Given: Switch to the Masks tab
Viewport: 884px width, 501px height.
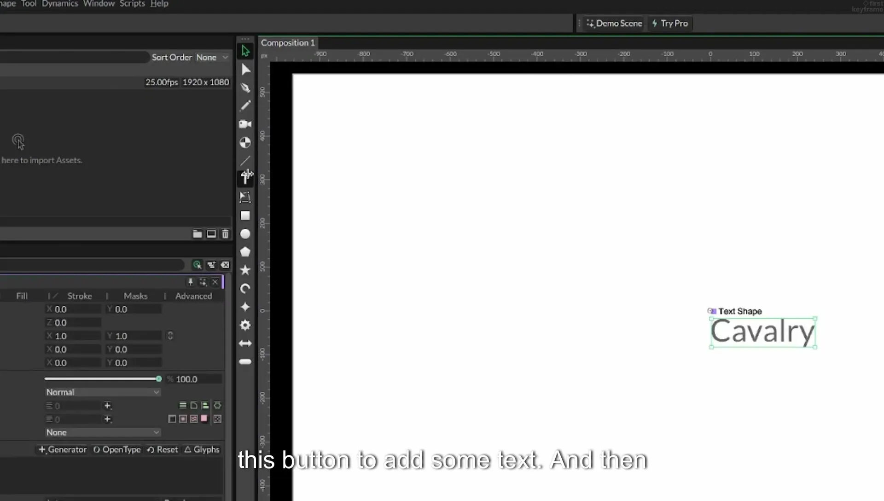Looking at the screenshot, I should [x=135, y=296].
